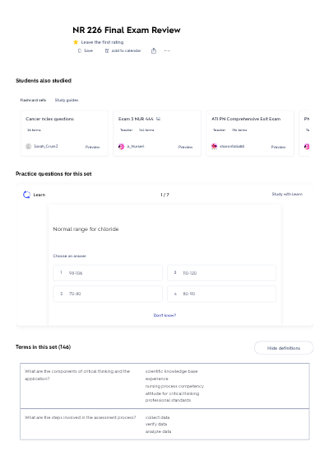The width and height of the screenshot is (329, 466).
Task: Click the Learn circular logo icon
Action: pos(26,195)
